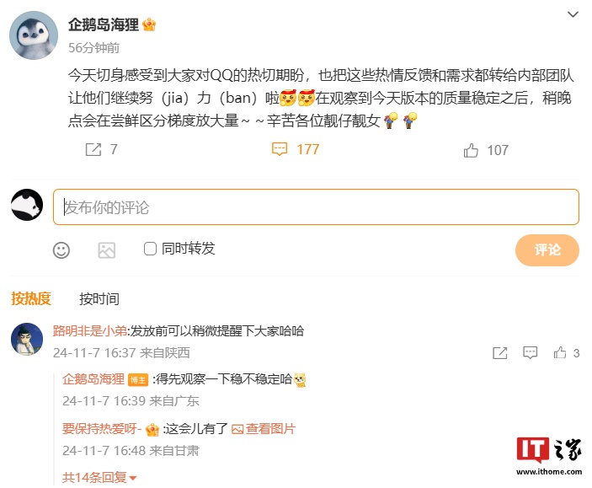The height and width of the screenshot is (488, 592).
Task: Open the emoji picker smiley icon
Action: click(x=61, y=250)
